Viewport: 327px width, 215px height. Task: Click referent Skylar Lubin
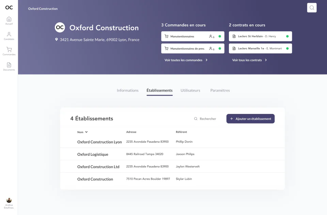click(184, 179)
